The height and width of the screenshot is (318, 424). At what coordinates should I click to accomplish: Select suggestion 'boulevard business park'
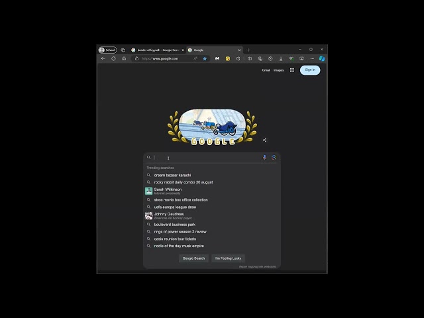(x=212, y=225)
